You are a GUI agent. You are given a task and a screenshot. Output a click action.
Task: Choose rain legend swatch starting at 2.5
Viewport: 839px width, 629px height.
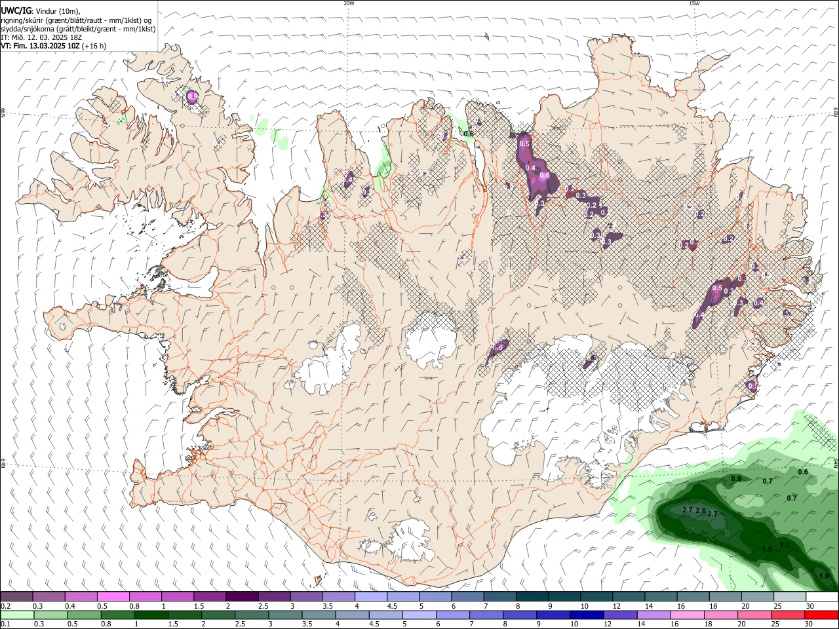(x=252, y=615)
